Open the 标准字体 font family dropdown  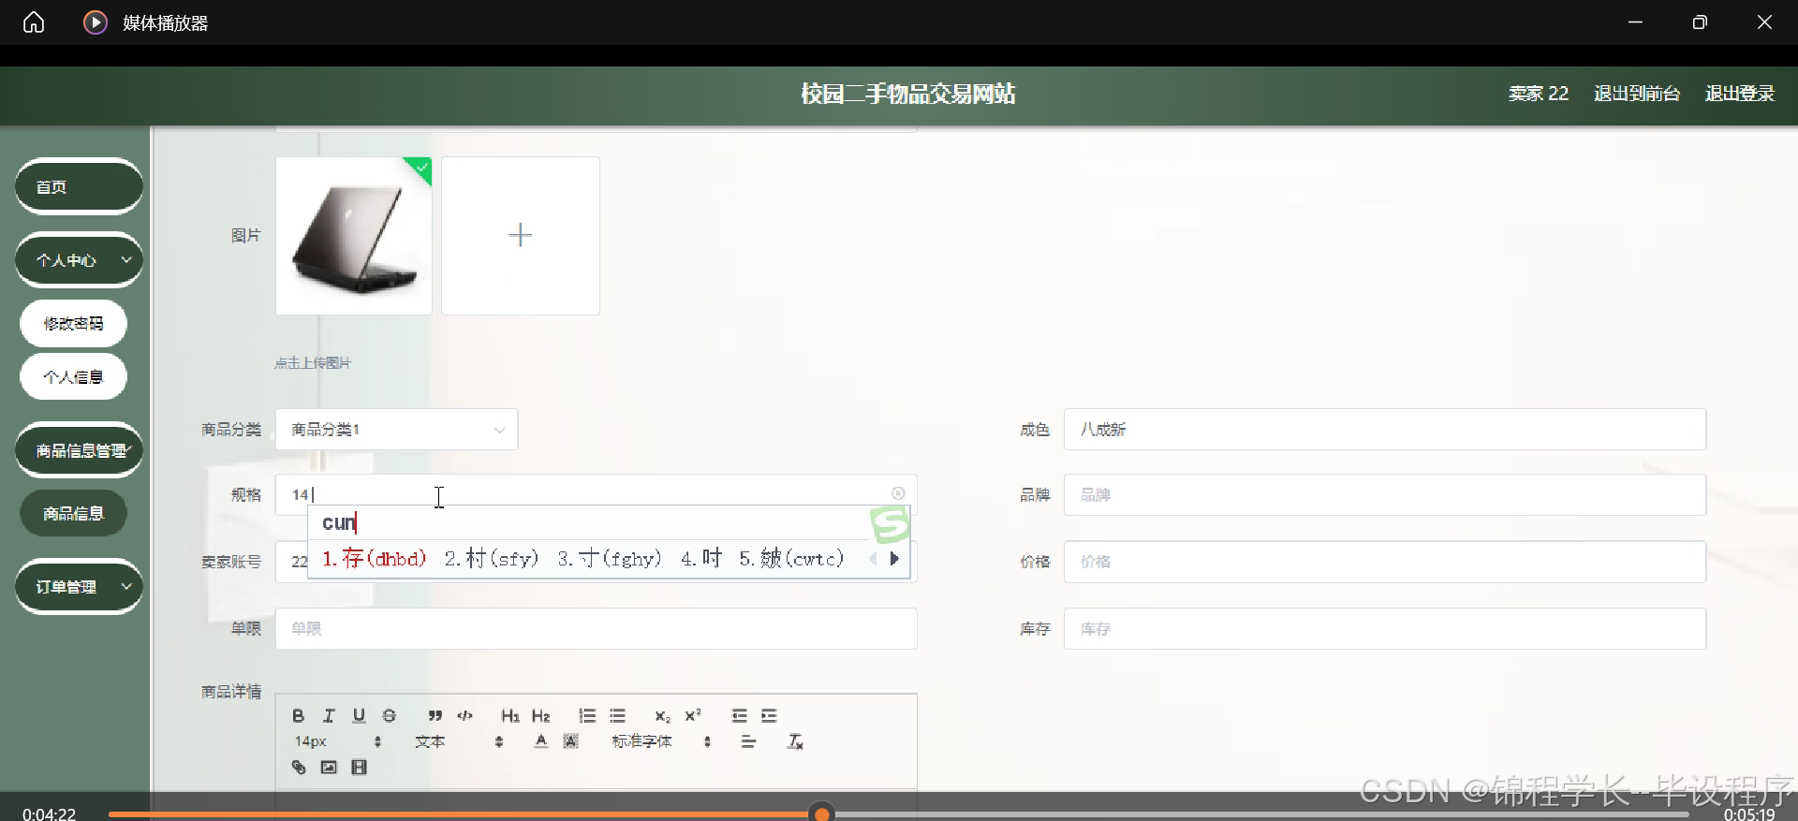661,741
